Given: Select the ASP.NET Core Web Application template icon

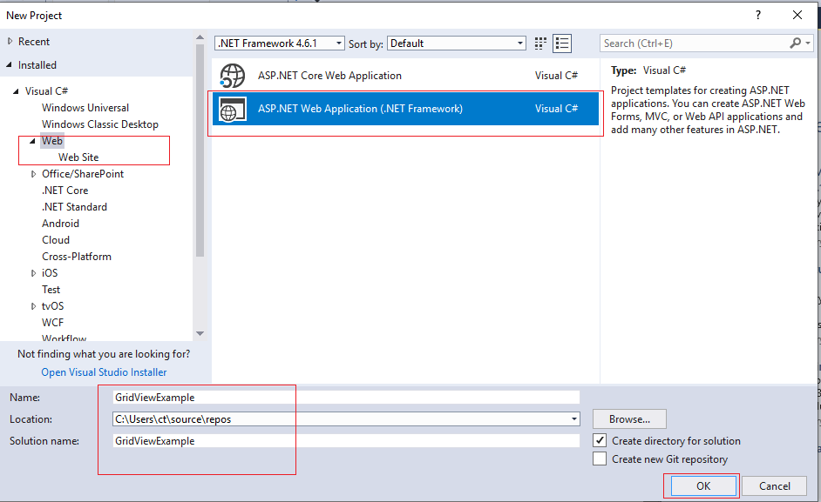Looking at the screenshot, I should point(233,75).
